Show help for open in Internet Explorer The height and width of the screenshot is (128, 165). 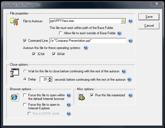(x=69, y=105)
